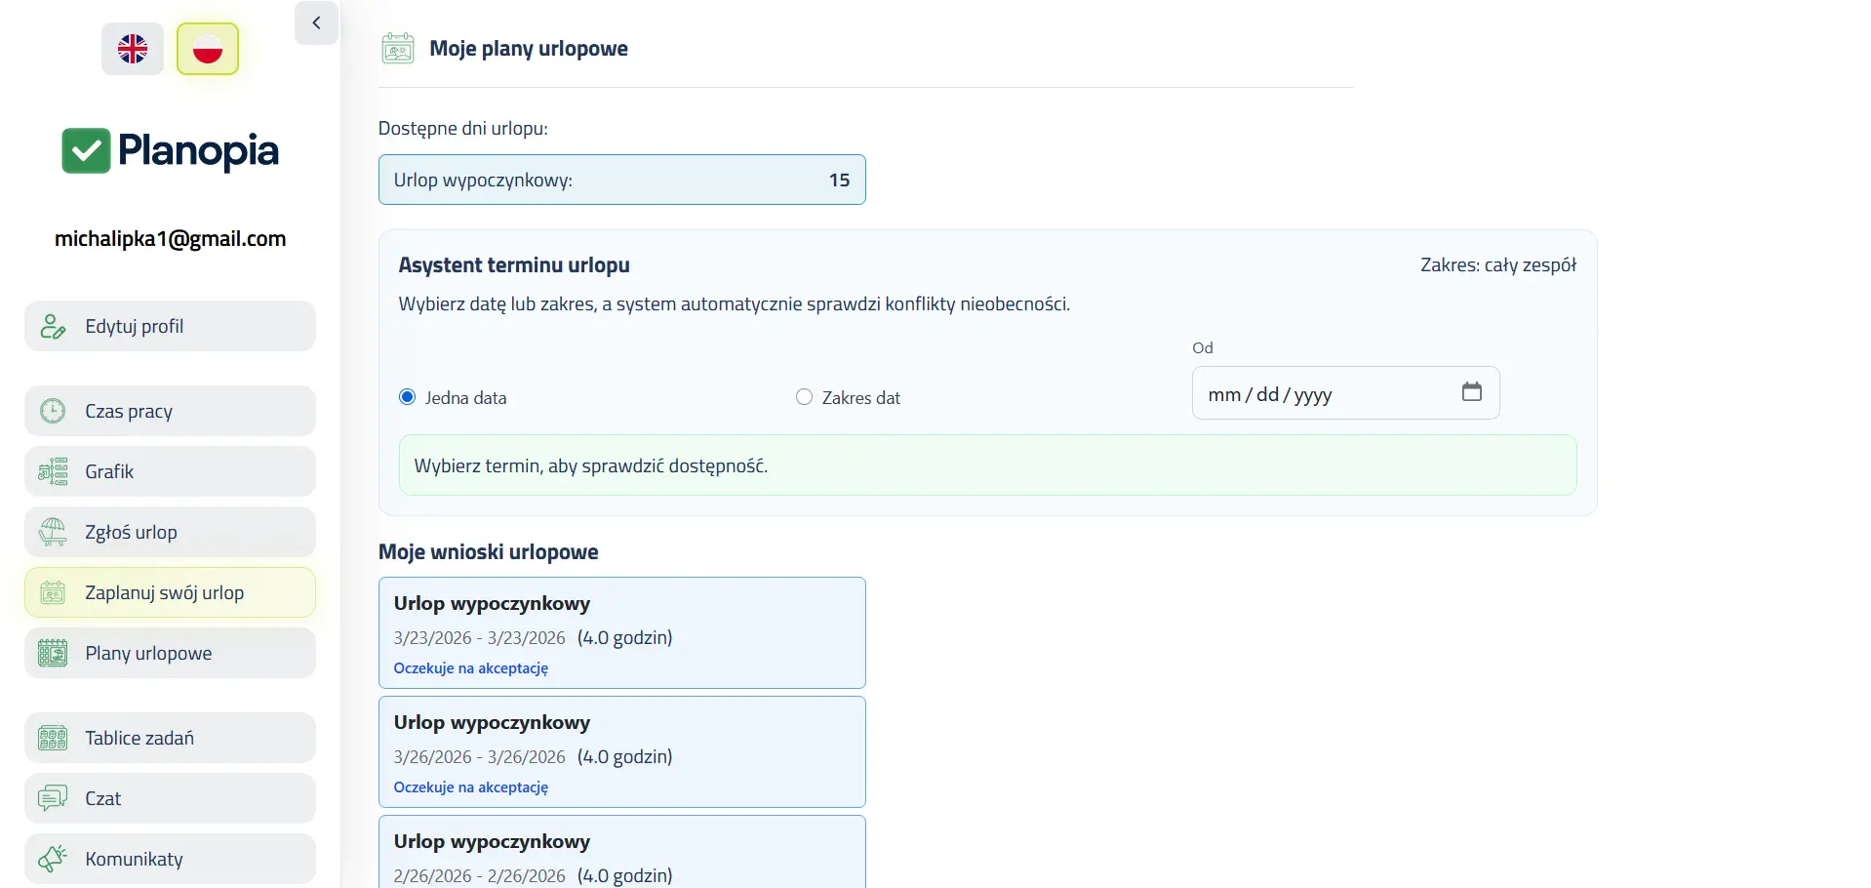This screenshot has width=1871, height=888.
Task: Click the Wybierz termin availability message
Action: point(987,465)
